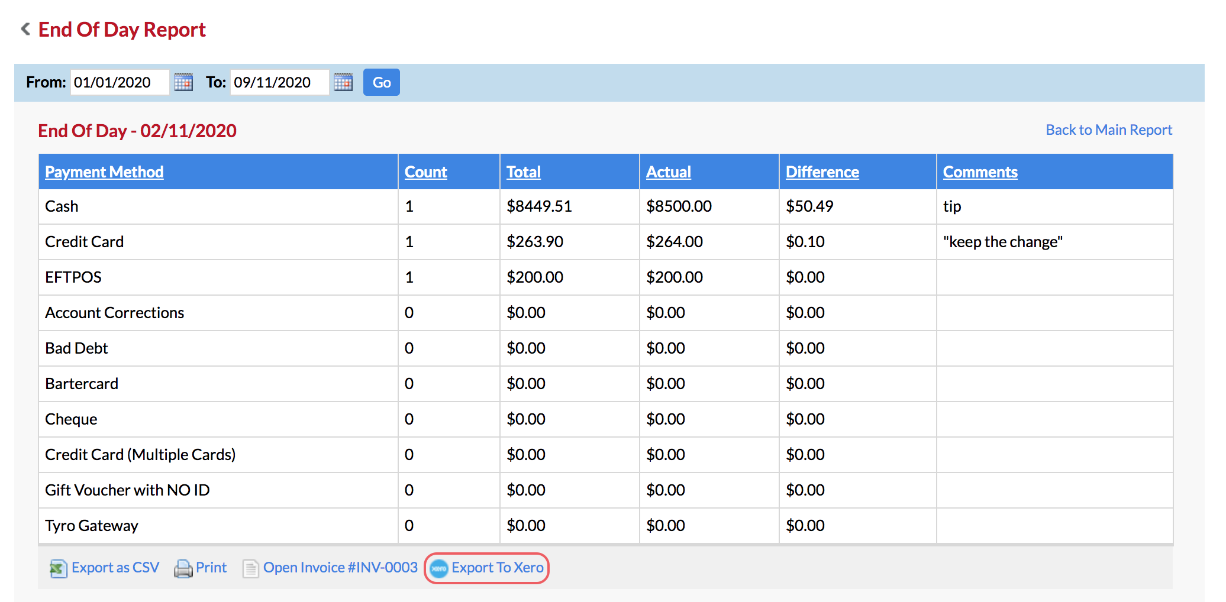The image size is (1226, 602).
Task: Click the back chevron beside End Of Day Report
Action: pos(25,29)
